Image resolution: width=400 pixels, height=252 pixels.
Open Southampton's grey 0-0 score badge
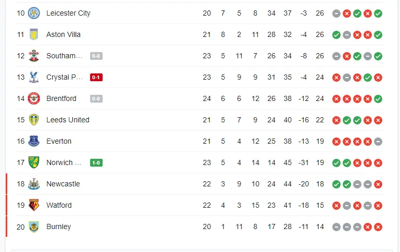coord(96,56)
